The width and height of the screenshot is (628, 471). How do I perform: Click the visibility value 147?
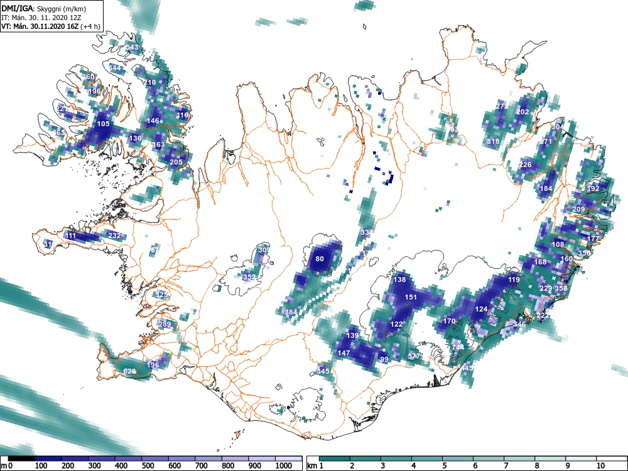point(344,353)
